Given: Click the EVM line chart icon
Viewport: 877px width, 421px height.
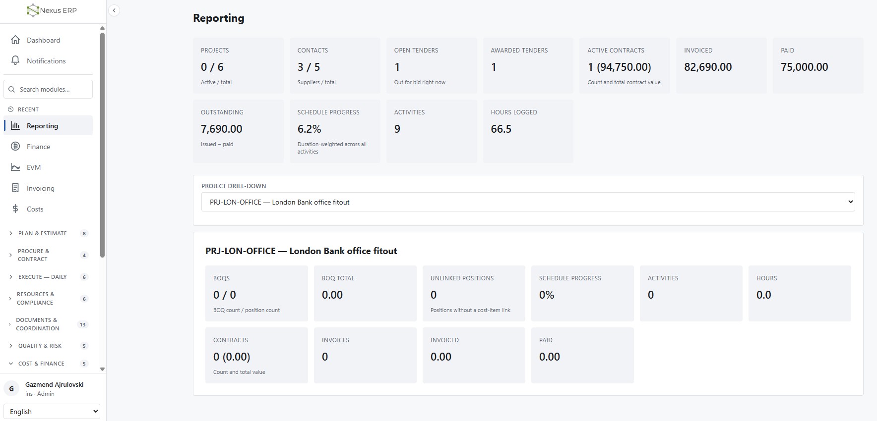Looking at the screenshot, I should point(15,167).
